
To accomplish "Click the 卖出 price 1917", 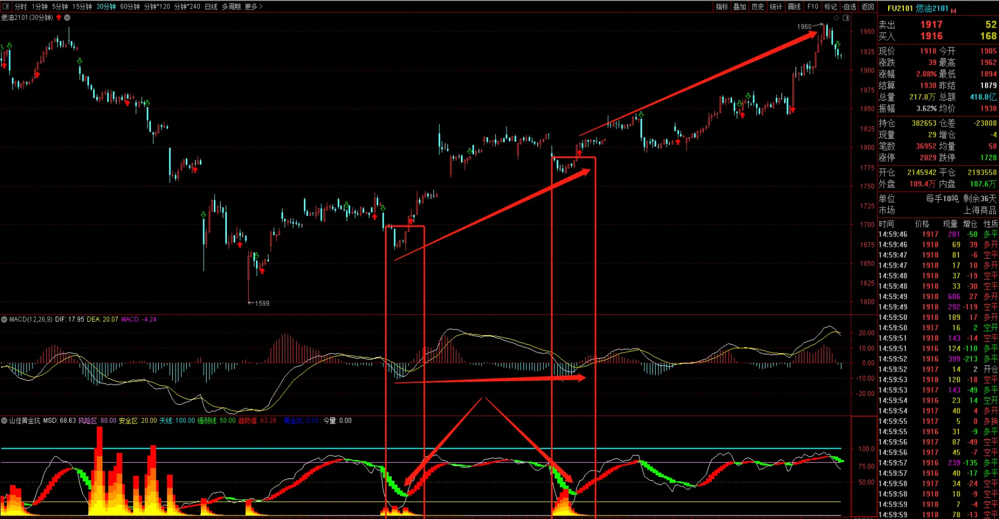I will [x=931, y=25].
